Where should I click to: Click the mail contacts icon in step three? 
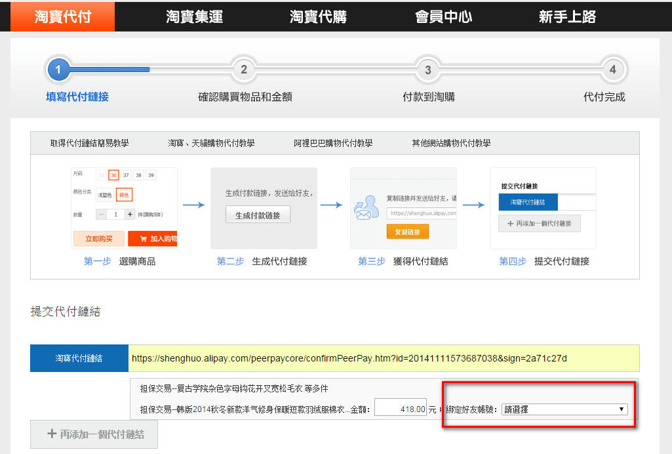click(x=366, y=207)
